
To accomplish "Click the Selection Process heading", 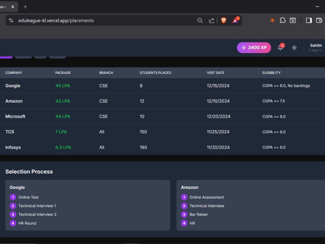I will [29, 171].
